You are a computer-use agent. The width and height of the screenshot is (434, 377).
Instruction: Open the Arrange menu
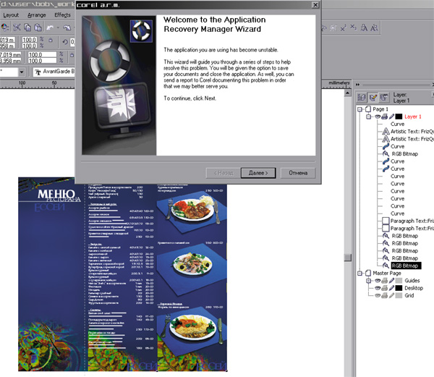click(x=37, y=15)
